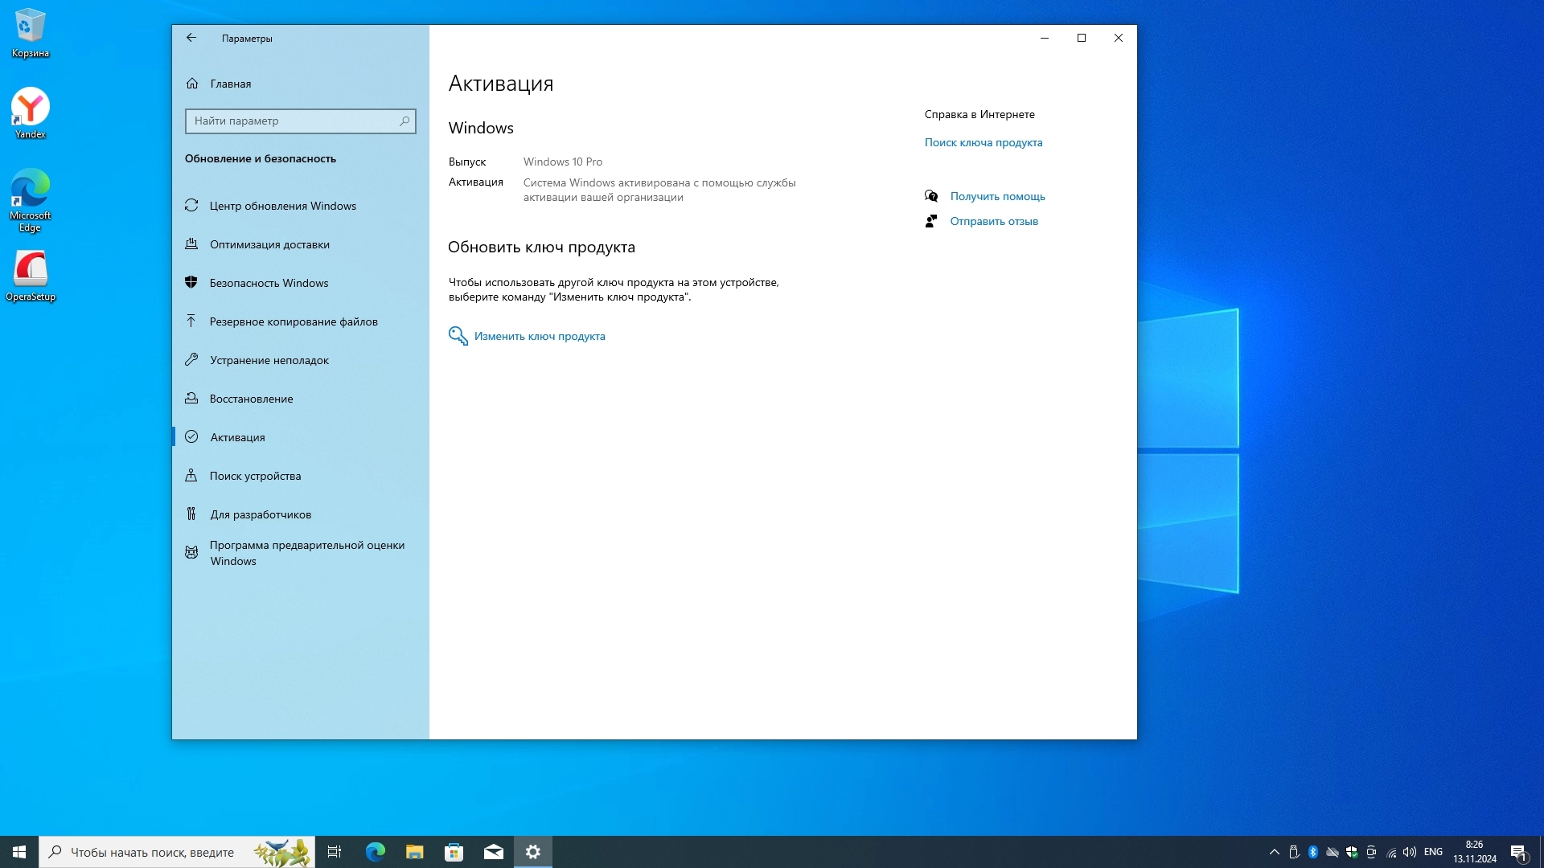Click the Найти параметр search field

[294, 121]
